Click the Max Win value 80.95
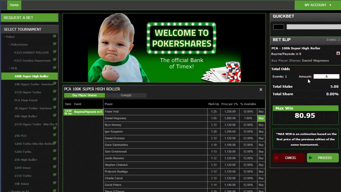The height and width of the screenshot is (192, 341). (305, 115)
